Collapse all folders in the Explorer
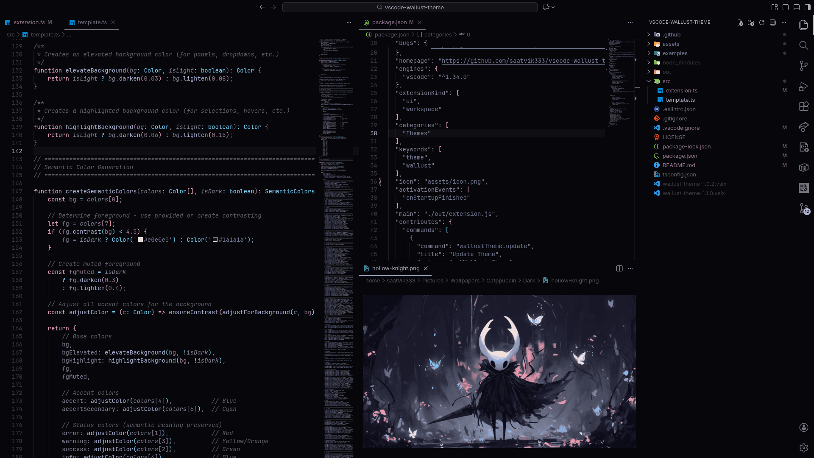Viewport: 814px width, 458px height. pos(773,23)
